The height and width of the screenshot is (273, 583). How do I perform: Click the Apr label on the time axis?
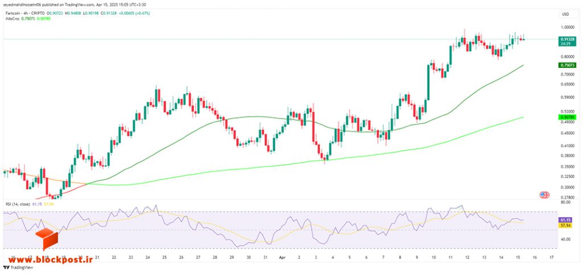tap(281, 257)
